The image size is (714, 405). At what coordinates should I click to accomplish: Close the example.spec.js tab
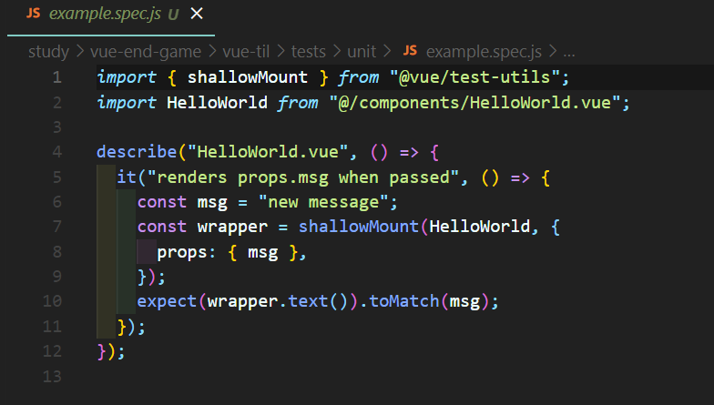click(197, 15)
